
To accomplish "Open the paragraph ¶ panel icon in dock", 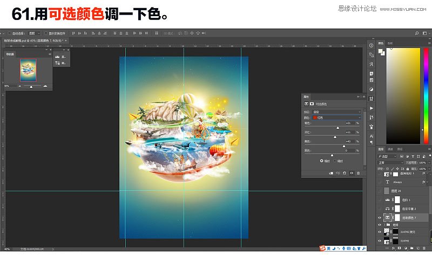I will coord(371,142).
